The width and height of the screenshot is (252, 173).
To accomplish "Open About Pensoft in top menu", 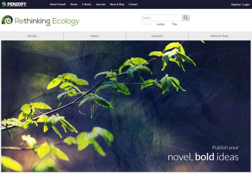I will point(58,4).
